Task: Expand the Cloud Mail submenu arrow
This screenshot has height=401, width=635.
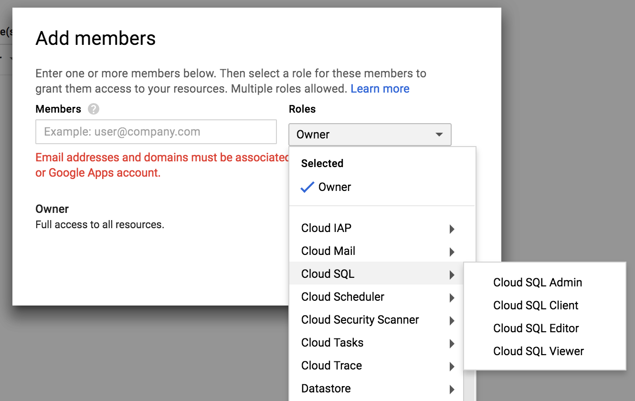Action: pyautogui.click(x=452, y=252)
